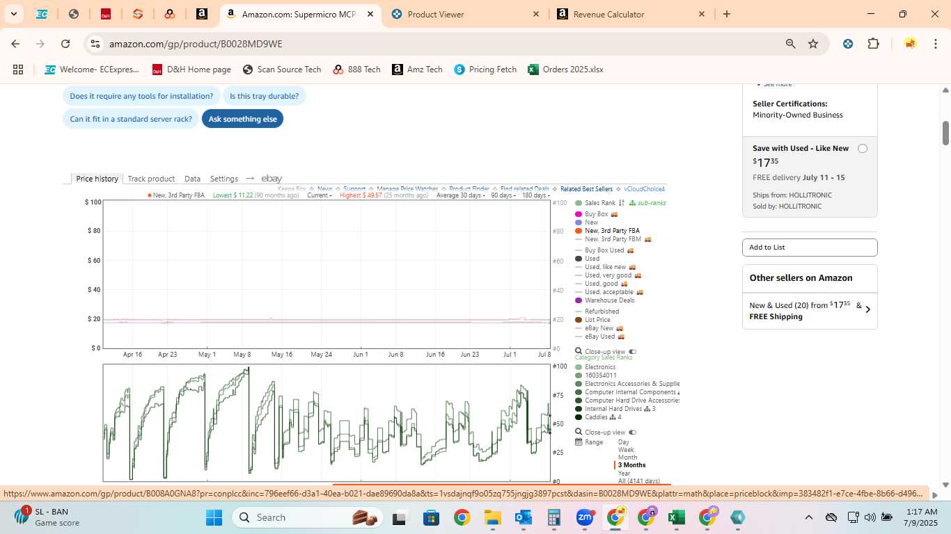Expand New & Used offers chevron
The image size is (951, 534).
[867, 310]
